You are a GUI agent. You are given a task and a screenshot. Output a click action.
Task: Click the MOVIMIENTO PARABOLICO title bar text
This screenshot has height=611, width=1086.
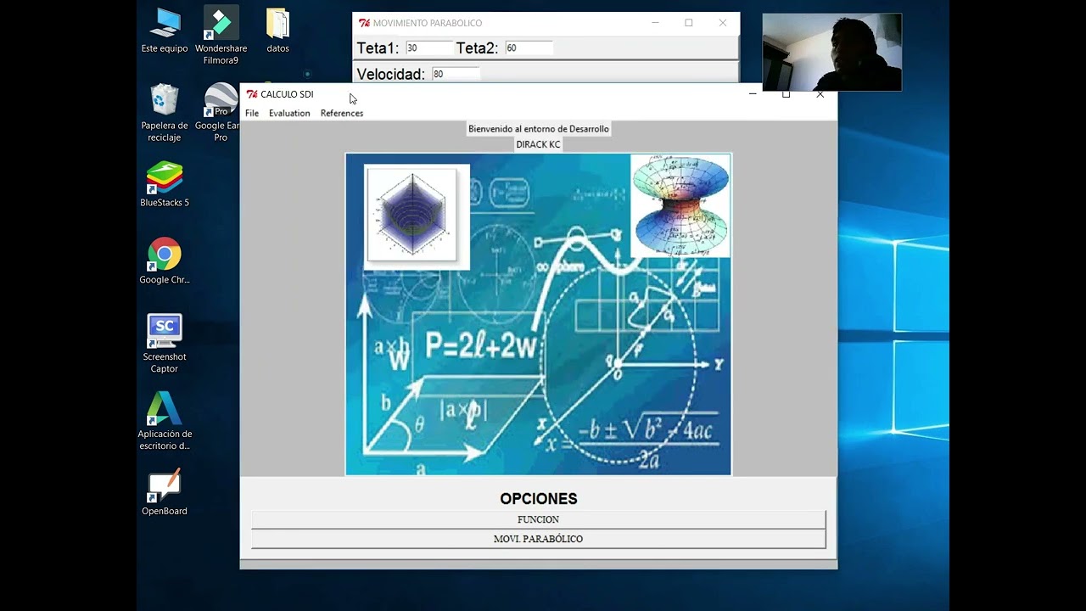pyautogui.click(x=428, y=23)
